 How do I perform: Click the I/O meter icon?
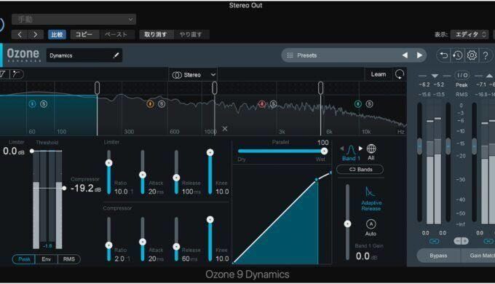click(462, 75)
